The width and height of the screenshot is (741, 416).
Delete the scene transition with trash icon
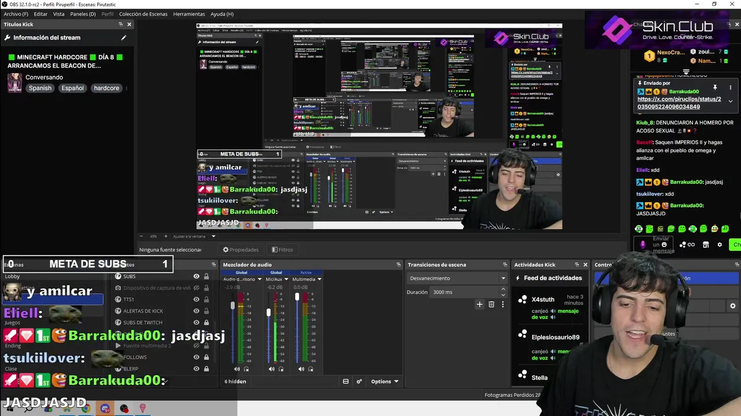click(491, 304)
